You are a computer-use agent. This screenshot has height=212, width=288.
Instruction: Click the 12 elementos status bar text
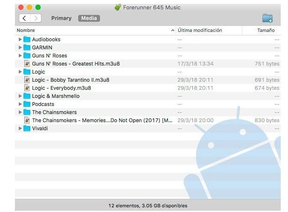pos(148,206)
